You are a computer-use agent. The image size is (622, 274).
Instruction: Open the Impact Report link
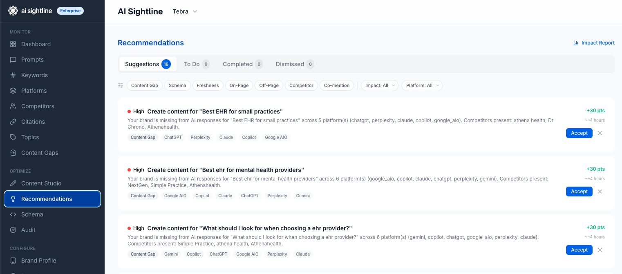tap(594, 43)
